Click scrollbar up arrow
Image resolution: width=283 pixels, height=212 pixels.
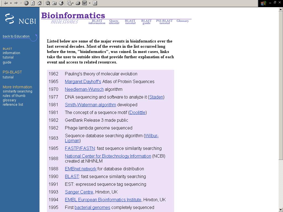[281, 9]
